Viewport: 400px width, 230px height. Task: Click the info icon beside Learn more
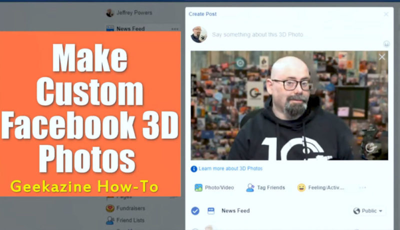tap(194, 169)
